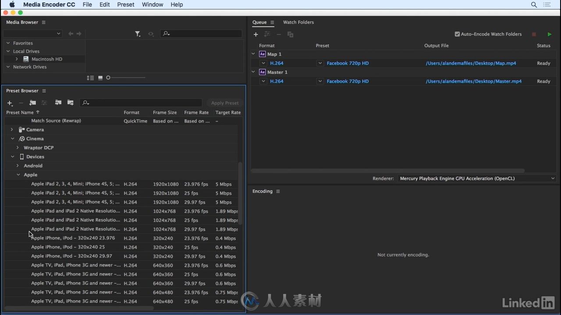This screenshot has height=315, width=561.
Task: Open preset settings sliders icon
Action: 44,103
